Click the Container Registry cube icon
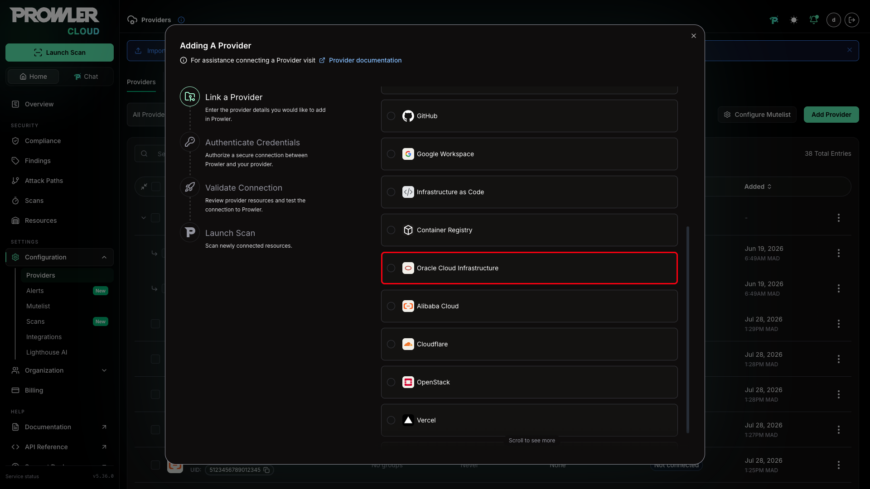Screen dimensions: 870x489 [408, 230]
